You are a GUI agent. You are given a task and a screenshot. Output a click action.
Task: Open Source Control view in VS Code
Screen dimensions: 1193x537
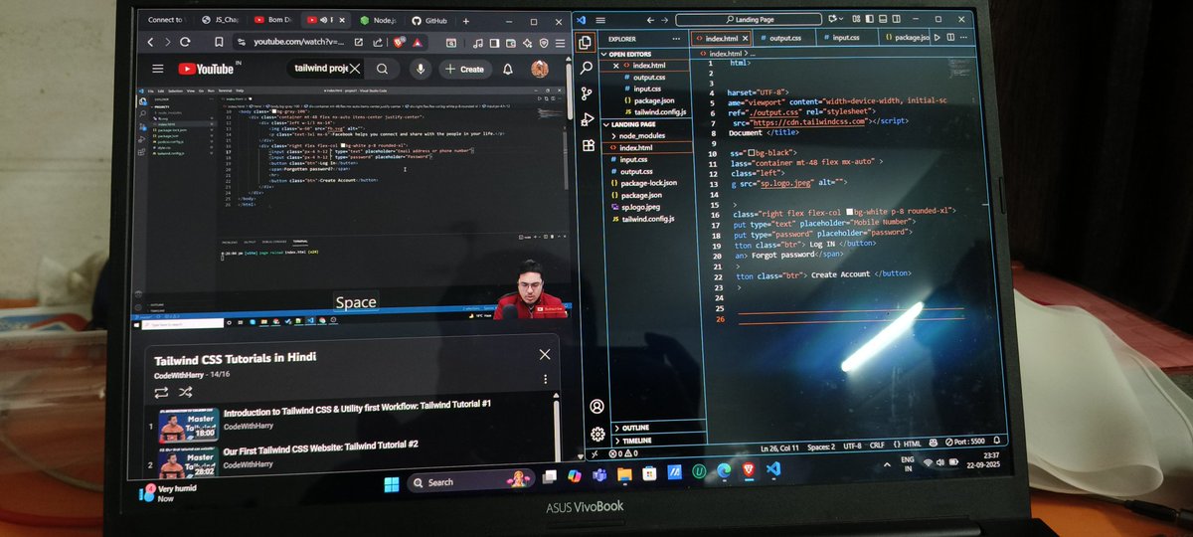(587, 93)
